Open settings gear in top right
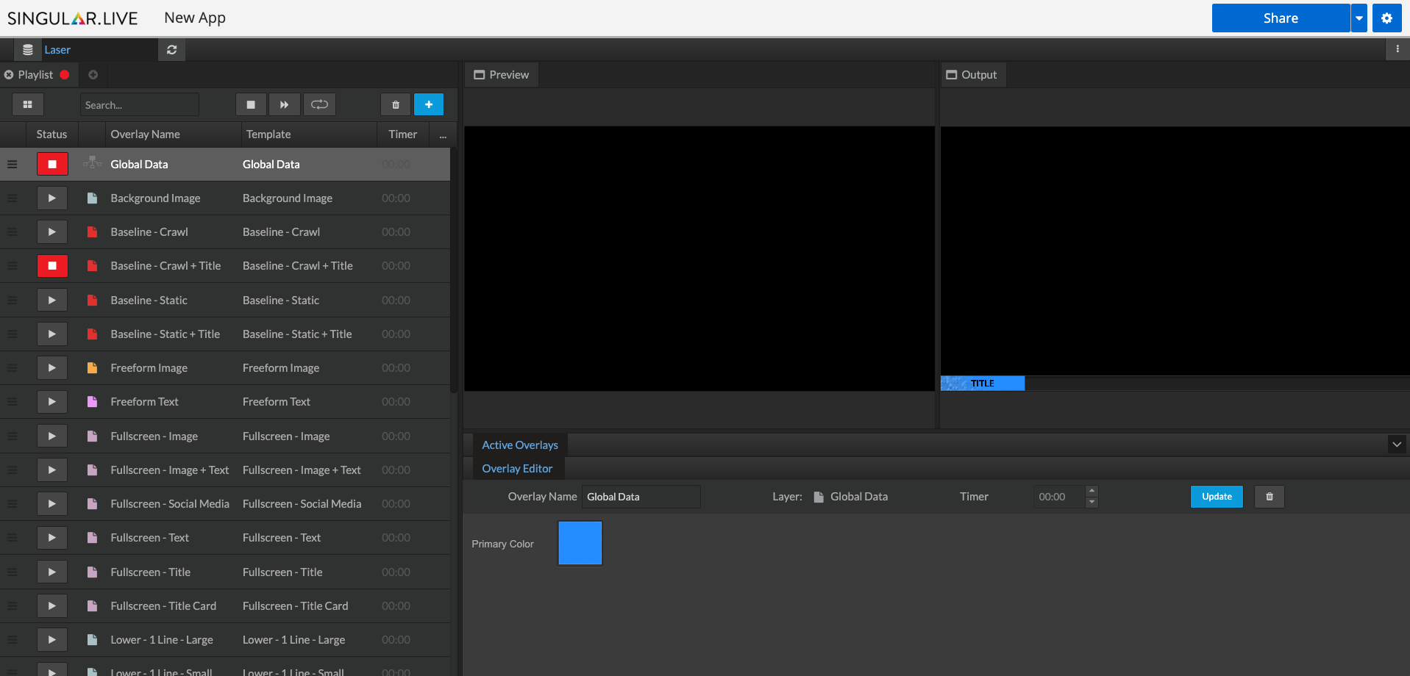Image resolution: width=1410 pixels, height=676 pixels. (1386, 18)
